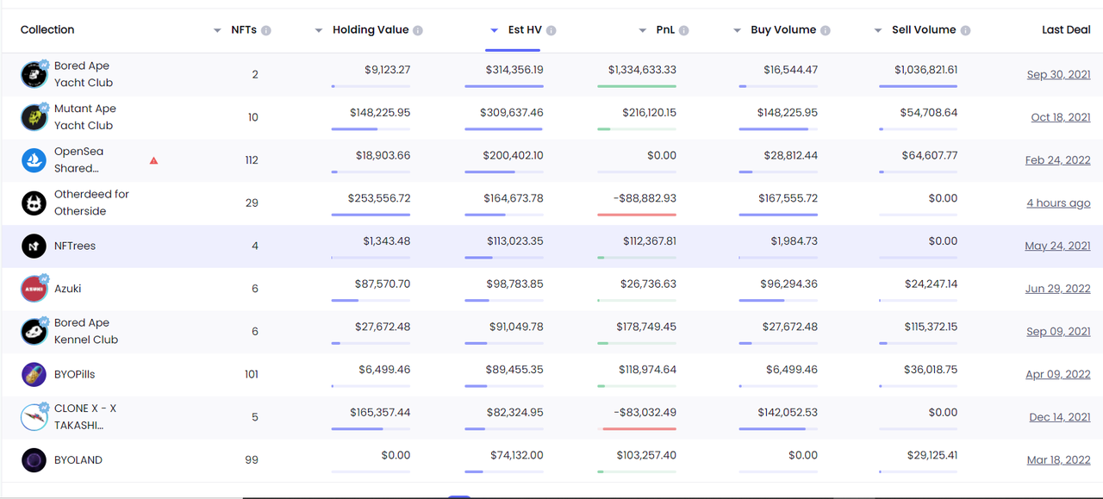Open the Dec 14, 2021 last deal link
1103x499 pixels.
click(x=1060, y=417)
